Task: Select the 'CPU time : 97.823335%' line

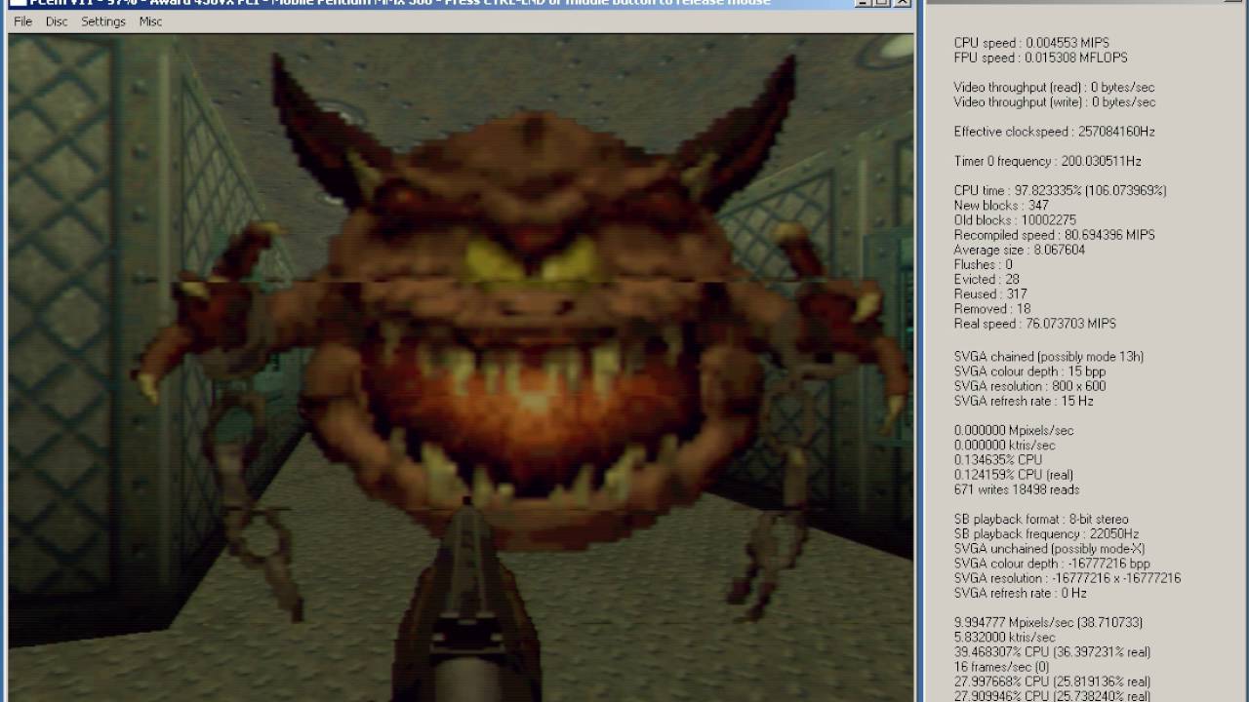Action: tap(1060, 190)
